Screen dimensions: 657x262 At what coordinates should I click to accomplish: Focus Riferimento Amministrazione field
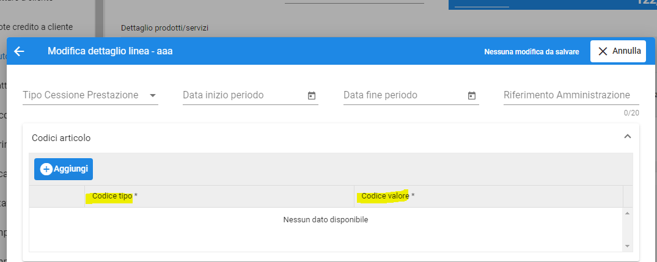tap(571, 95)
